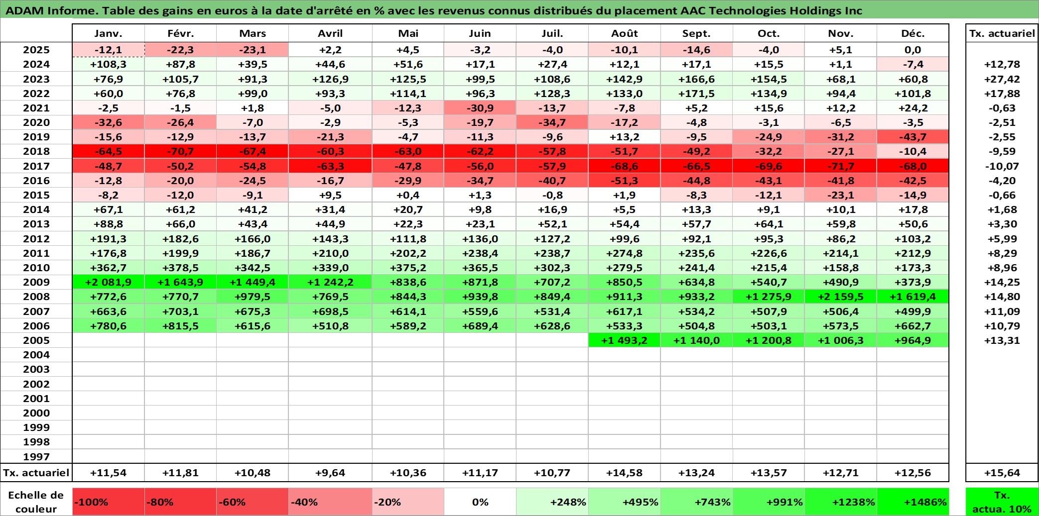Click the -51,3 cell in 2016

[x=624, y=181]
